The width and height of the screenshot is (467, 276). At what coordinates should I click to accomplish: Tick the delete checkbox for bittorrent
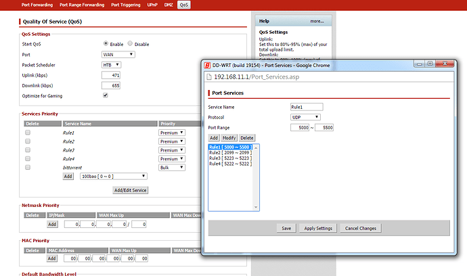pyautogui.click(x=28, y=166)
